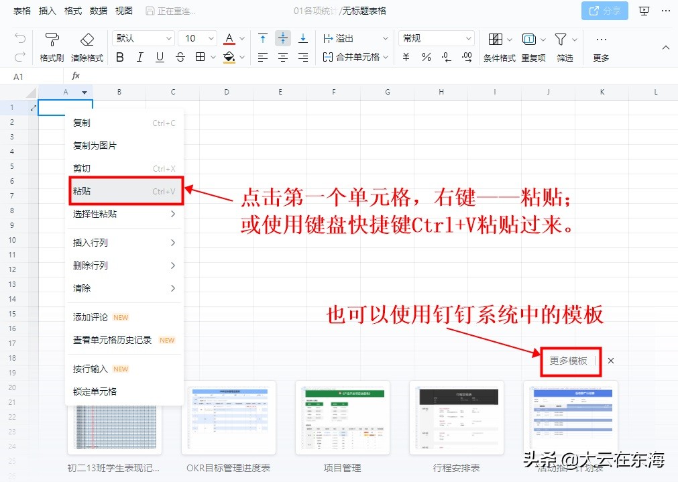Click merge cells (合并单元格) button
The image size is (678, 482).
[351, 57]
